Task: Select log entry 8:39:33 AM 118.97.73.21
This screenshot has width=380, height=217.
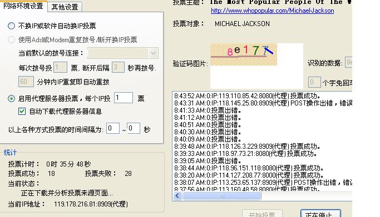Action: pyautogui.click(x=245, y=154)
